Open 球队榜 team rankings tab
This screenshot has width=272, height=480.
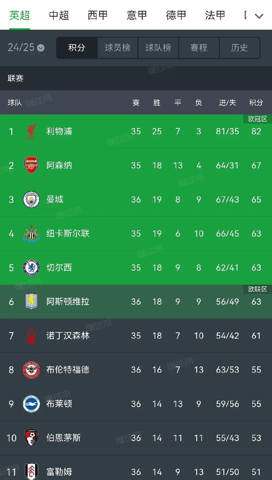158,48
